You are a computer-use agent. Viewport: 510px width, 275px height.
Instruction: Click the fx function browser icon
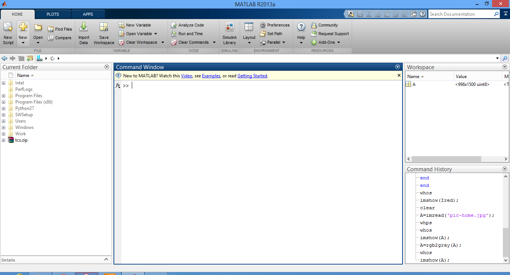click(118, 86)
